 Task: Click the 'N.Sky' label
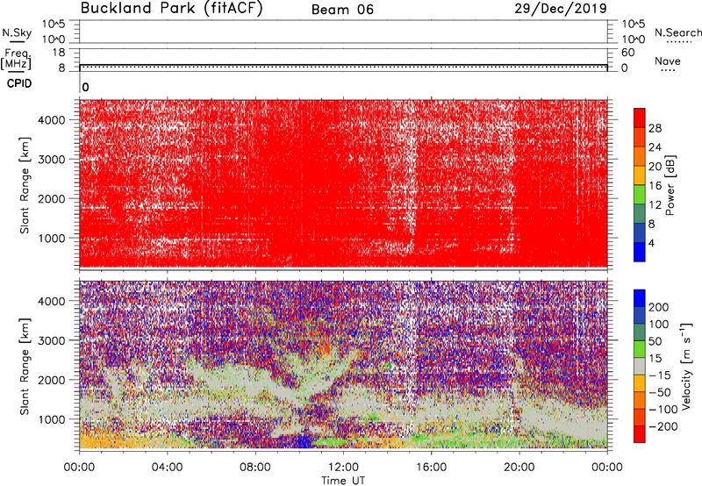[x=17, y=32]
